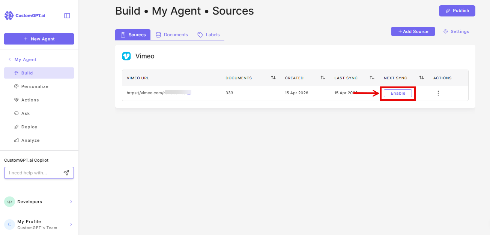Collapse the sidebar using the panel icon
This screenshot has width=490, height=235.
click(67, 15)
